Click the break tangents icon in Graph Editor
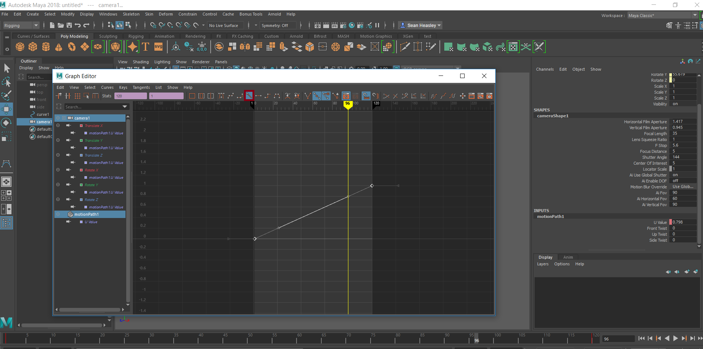 click(x=308, y=96)
